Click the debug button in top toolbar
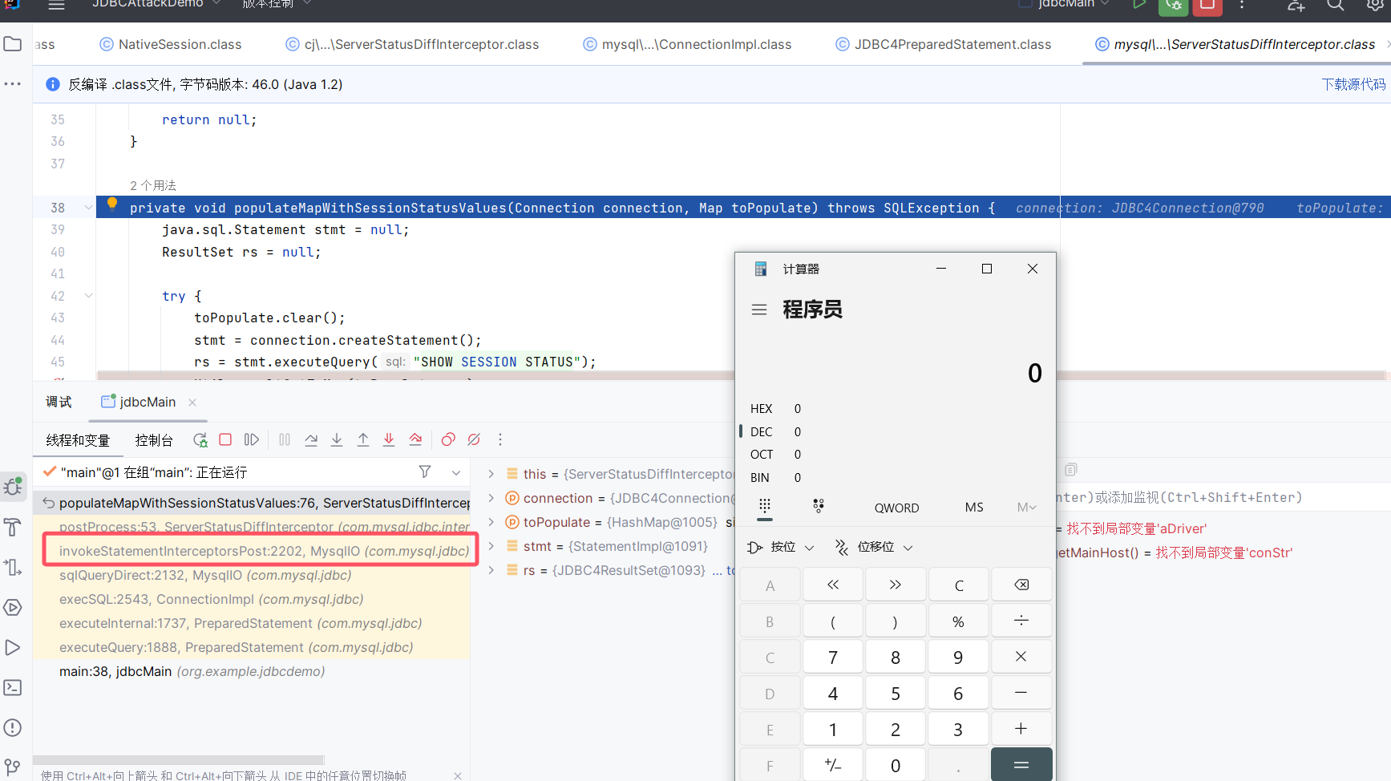Screen dimensions: 1391x781 pos(1174,6)
